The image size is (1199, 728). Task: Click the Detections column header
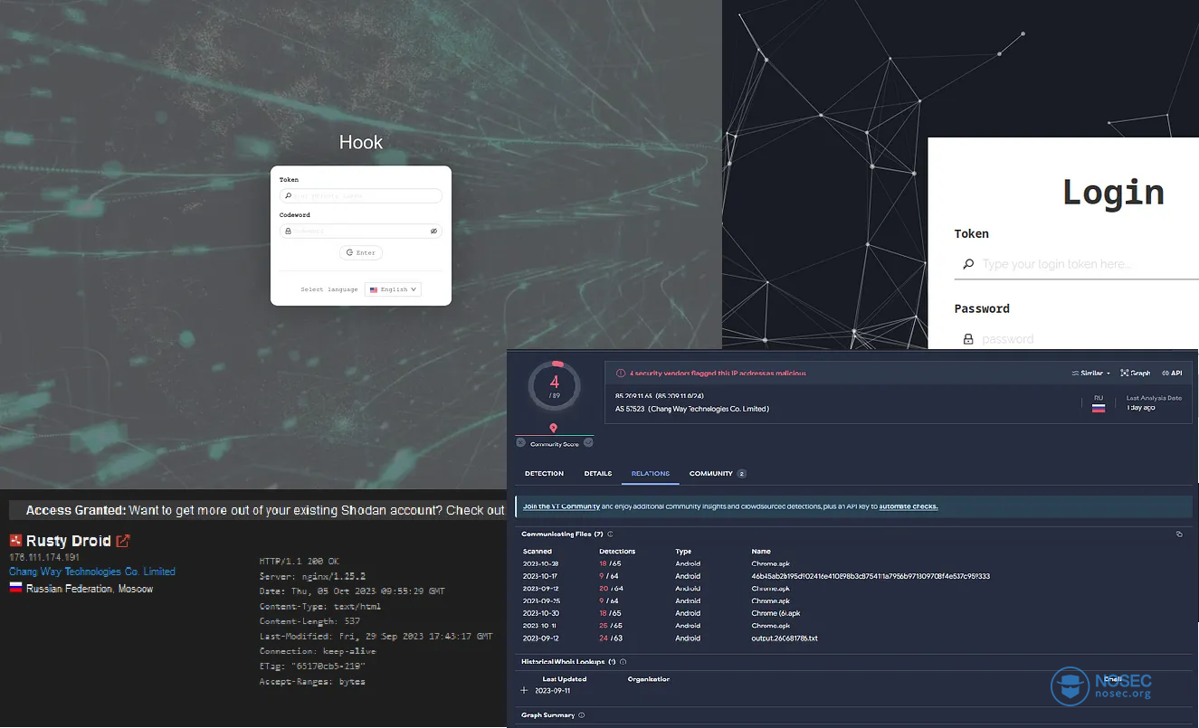(x=617, y=551)
